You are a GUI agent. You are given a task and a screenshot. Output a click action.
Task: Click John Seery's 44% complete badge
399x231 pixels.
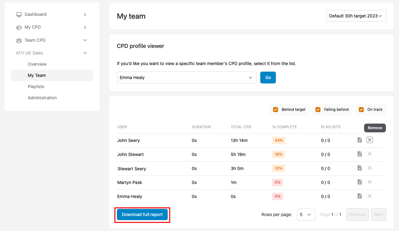click(279, 140)
